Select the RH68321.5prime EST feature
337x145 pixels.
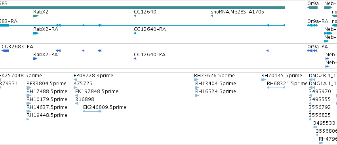[x=276, y=88]
